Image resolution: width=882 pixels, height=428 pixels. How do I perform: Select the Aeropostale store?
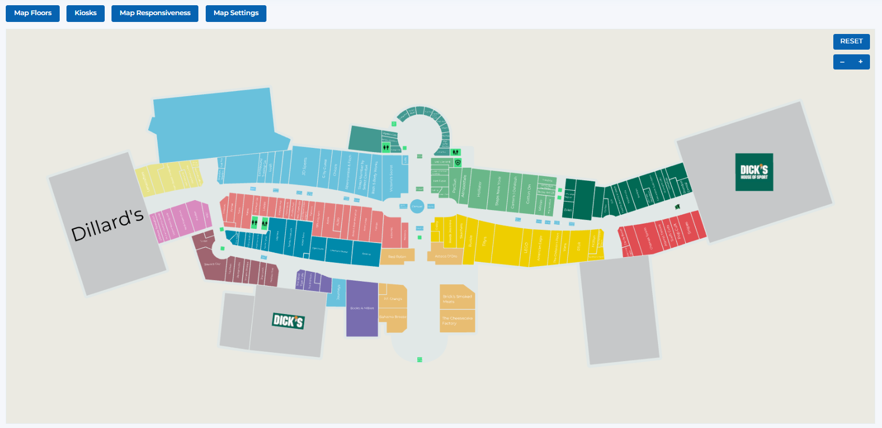tap(465, 186)
